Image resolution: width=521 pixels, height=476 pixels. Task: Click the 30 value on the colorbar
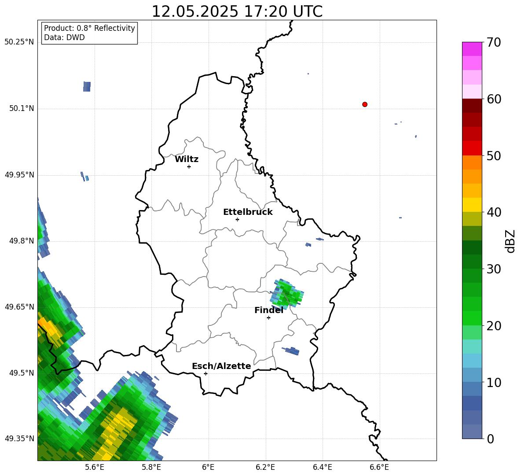click(494, 269)
